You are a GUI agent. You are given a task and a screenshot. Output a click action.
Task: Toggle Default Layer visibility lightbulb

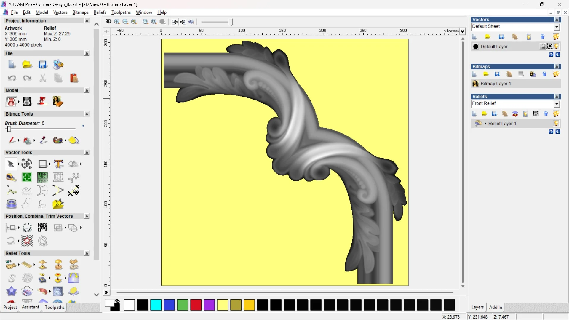click(556, 47)
